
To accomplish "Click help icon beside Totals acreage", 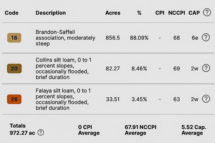I will pos(41,132).
